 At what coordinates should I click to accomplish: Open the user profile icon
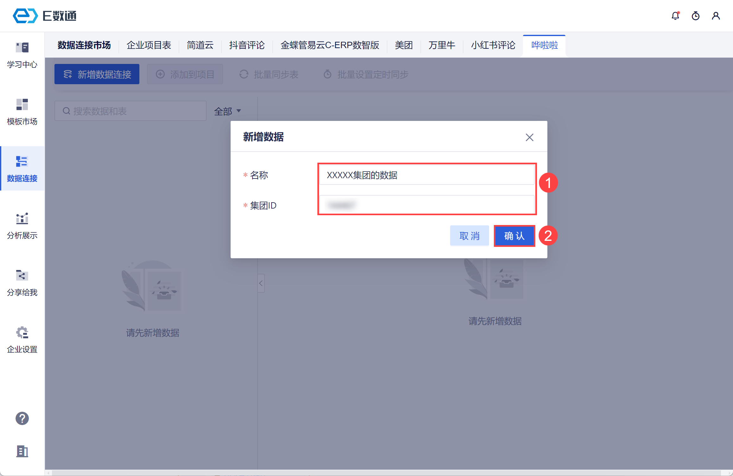click(716, 16)
